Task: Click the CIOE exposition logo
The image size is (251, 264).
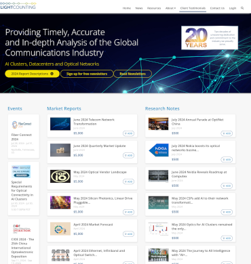Action: pos(22,229)
